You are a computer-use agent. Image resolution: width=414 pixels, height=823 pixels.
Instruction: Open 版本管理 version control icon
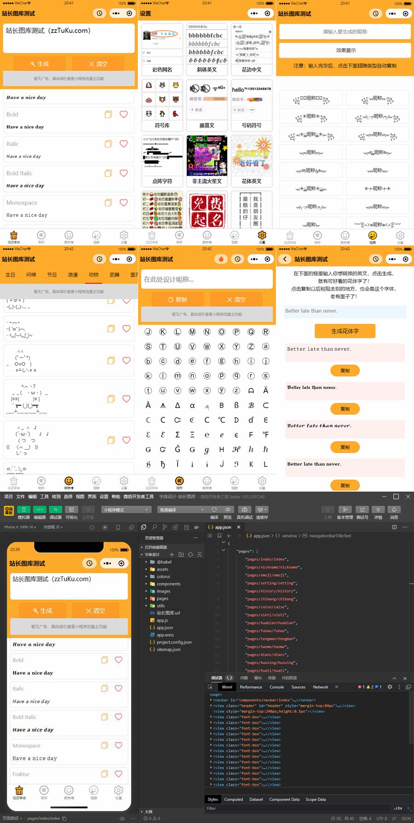[x=345, y=510]
